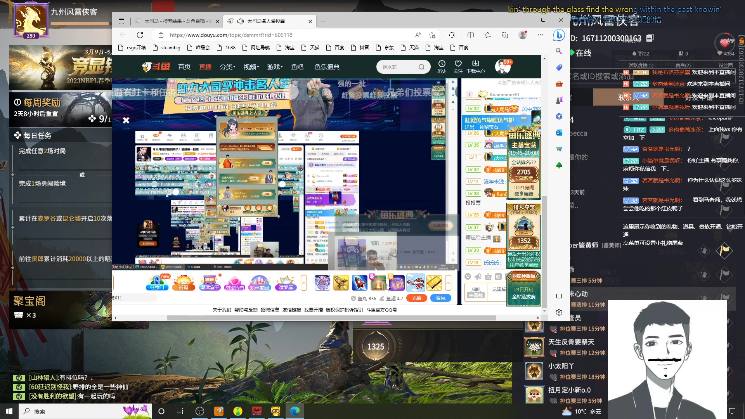
Task: Open the 潮玩盒子 activity icon
Action: 210,283
